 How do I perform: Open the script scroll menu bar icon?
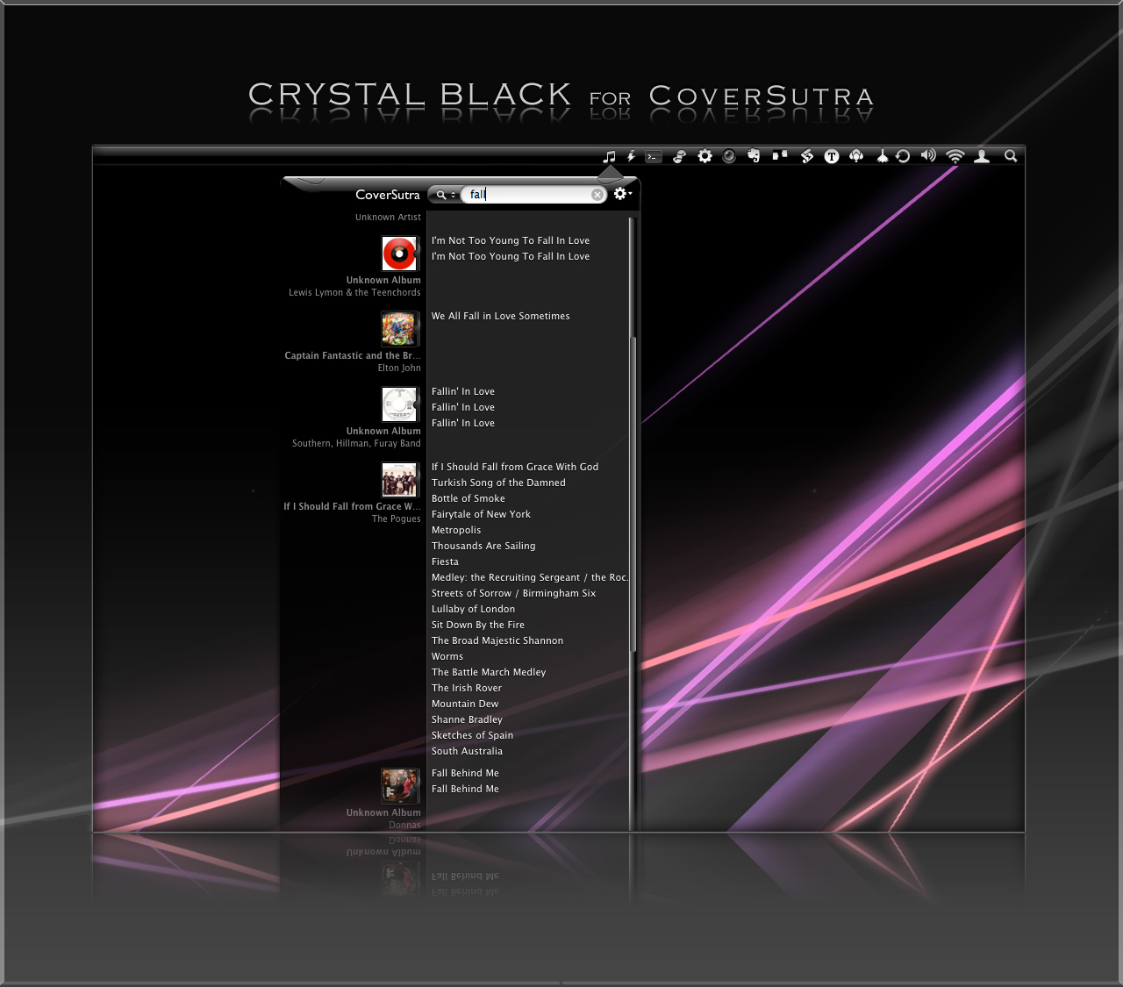point(807,156)
